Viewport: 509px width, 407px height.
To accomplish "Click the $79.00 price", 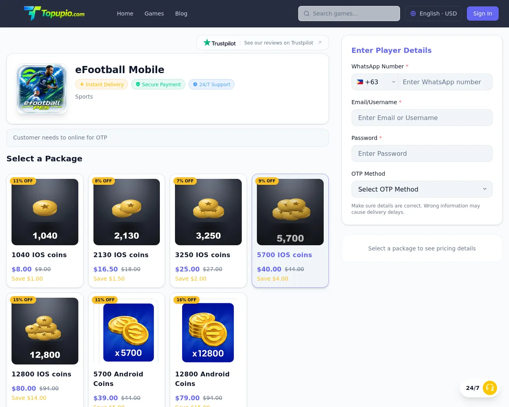I will (187, 398).
